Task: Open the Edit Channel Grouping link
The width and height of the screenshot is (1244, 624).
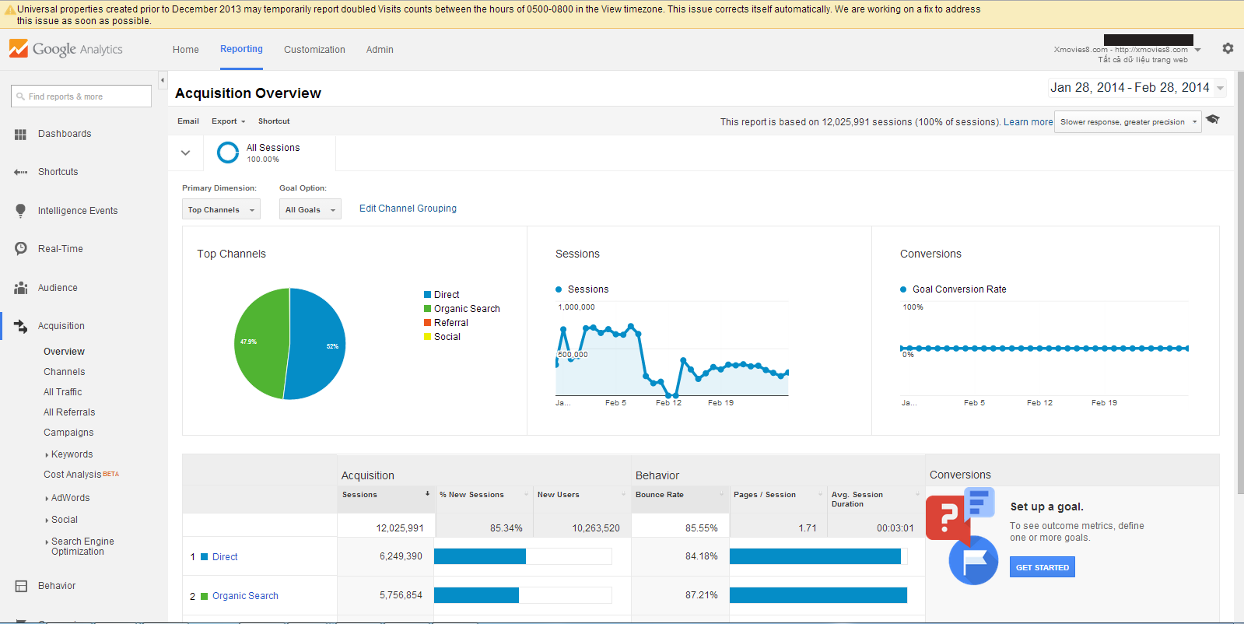Action: [408, 209]
